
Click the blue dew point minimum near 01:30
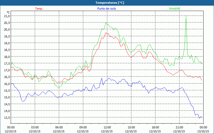point(23,101)
